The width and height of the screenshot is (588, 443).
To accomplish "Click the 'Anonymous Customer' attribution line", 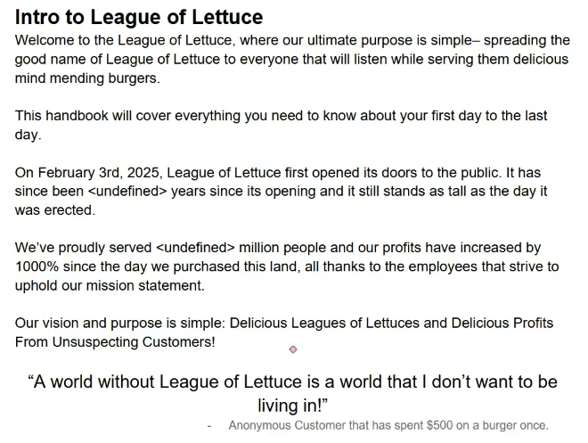I will tap(388, 425).
